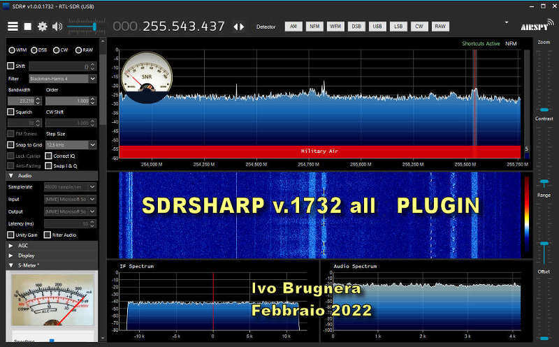This screenshot has width=559, height=347.
Task: Adjust the Range slider handle
Action: click(x=544, y=244)
